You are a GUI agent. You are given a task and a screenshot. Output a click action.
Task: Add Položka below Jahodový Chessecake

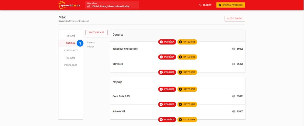click(167, 57)
